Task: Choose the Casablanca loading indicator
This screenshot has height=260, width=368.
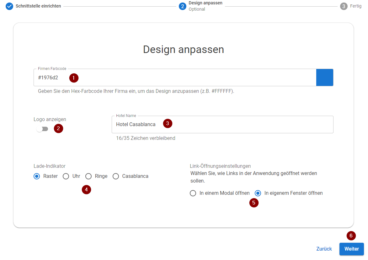Action: (x=116, y=176)
